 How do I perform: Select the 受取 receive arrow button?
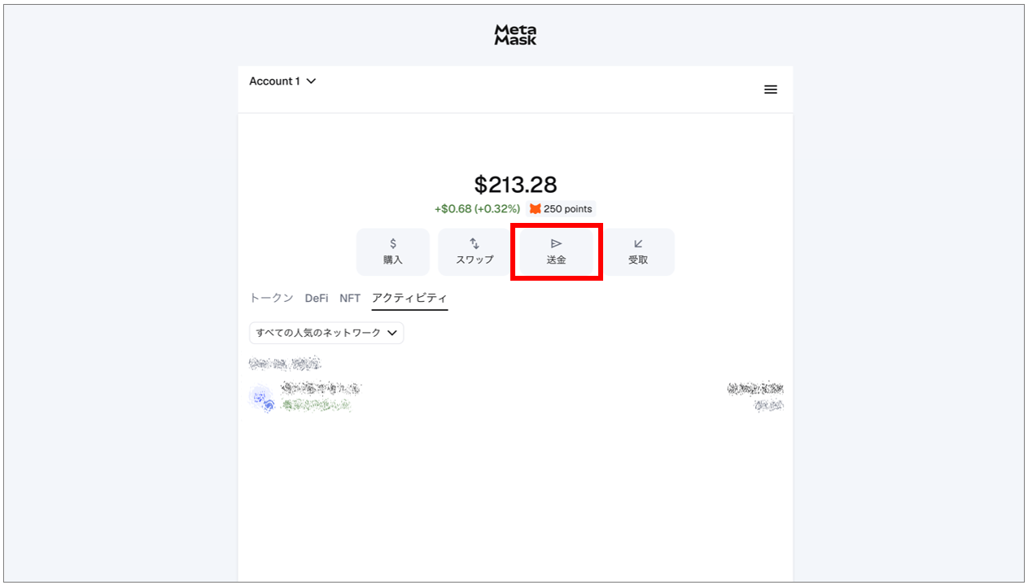pyautogui.click(x=638, y=251)
